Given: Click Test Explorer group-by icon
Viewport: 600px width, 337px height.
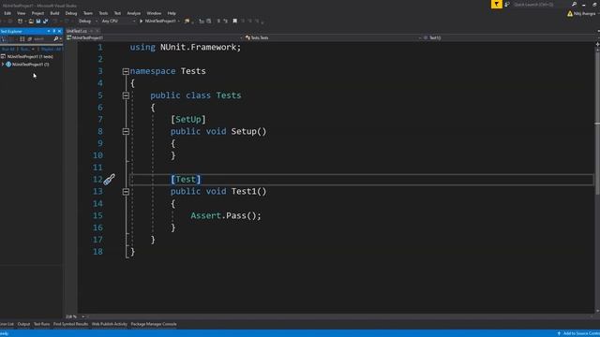Looking at the screenshot, I should (22, 39).
